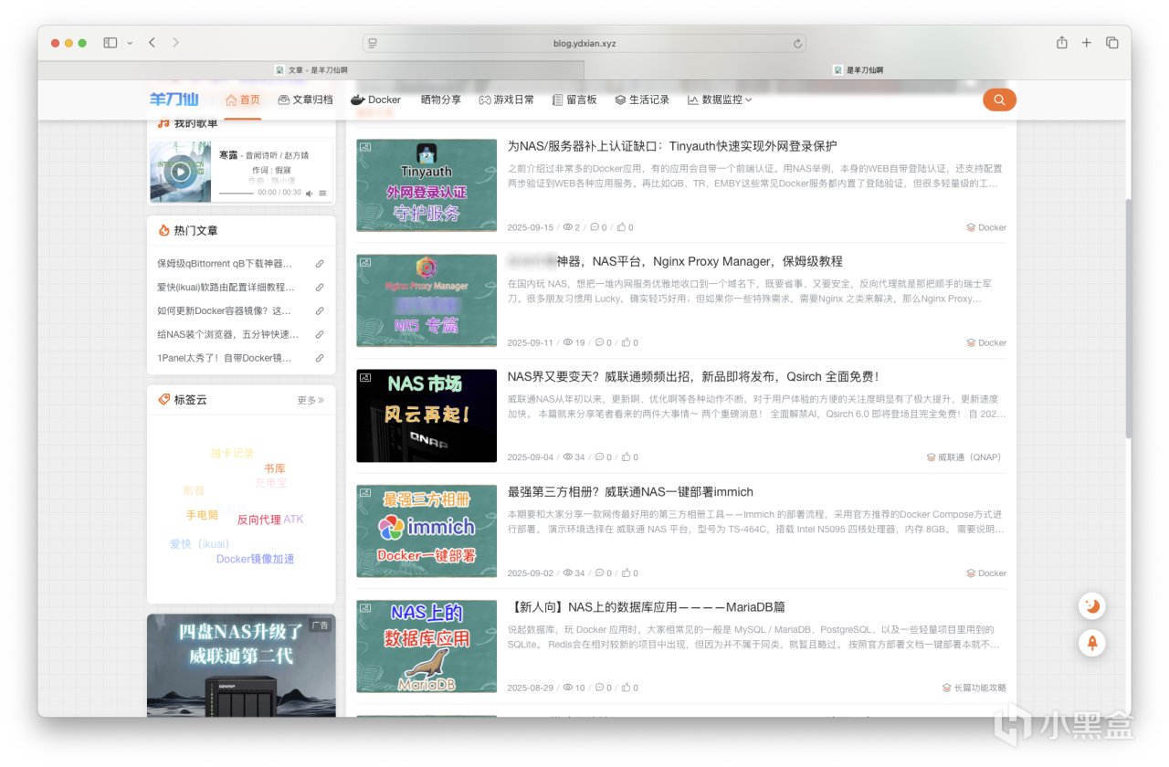The height and width of the screenshot is (767, 1169).
Task: Open the immich article thumbnail
Action: coord(427,531)
